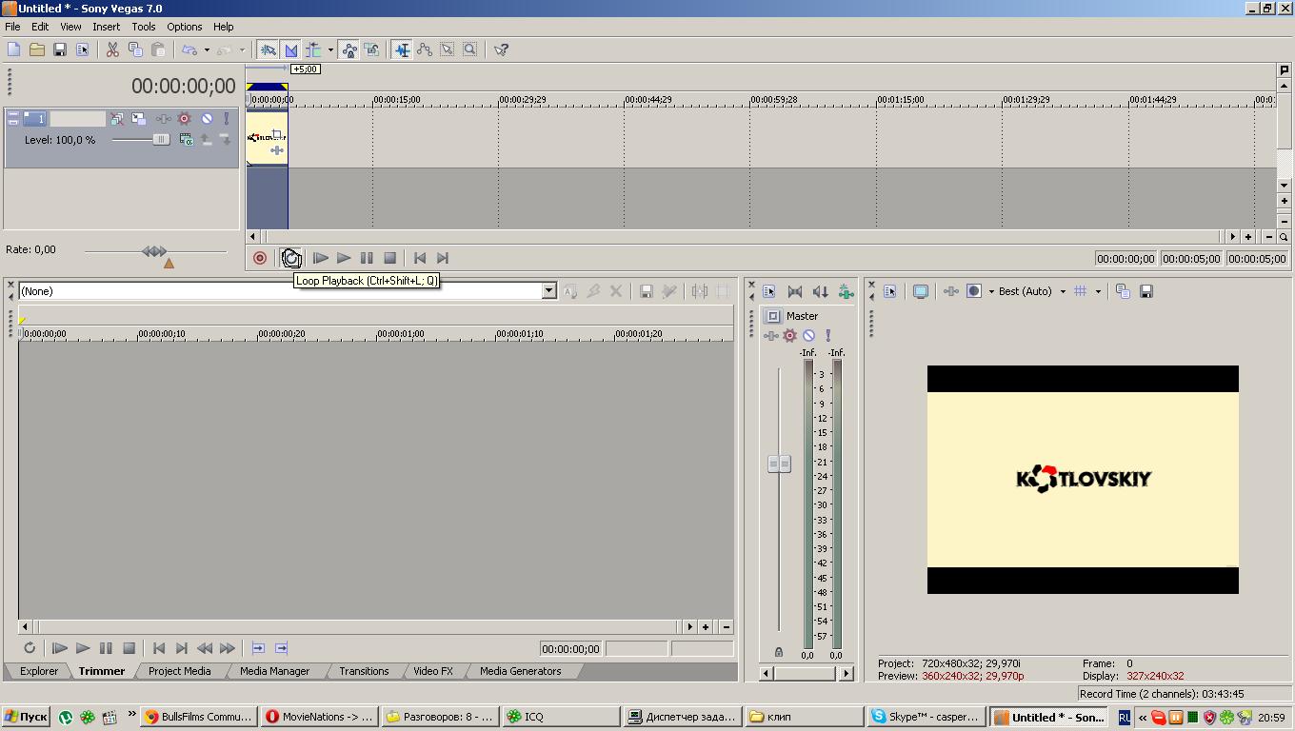Screen dimensions: 1295x731
Task: Save the preview snapshot to file
Action: 1146,291
